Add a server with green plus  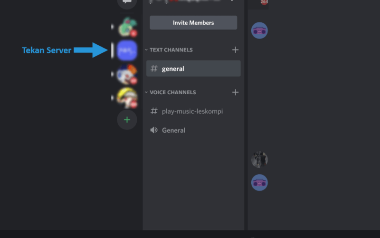click(127, 120)
